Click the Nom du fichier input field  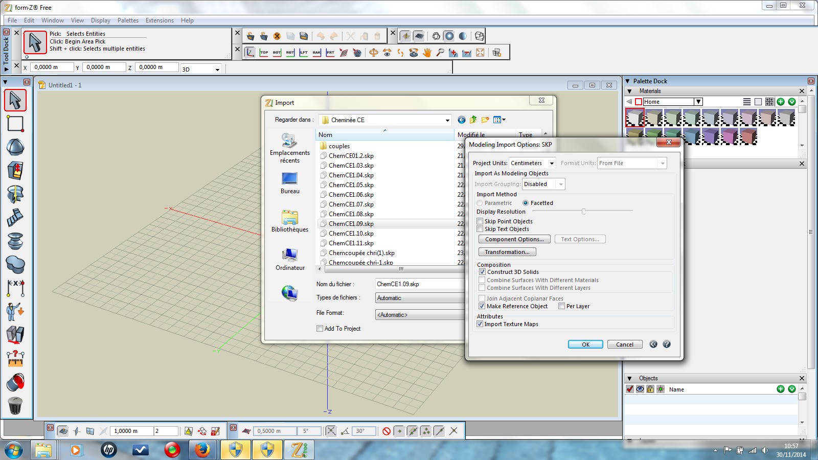(419, 284)
